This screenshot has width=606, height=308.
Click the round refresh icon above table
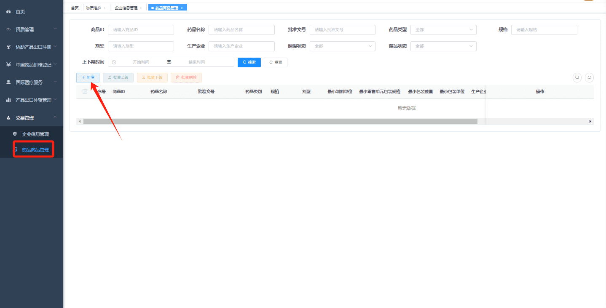(589, 77)
